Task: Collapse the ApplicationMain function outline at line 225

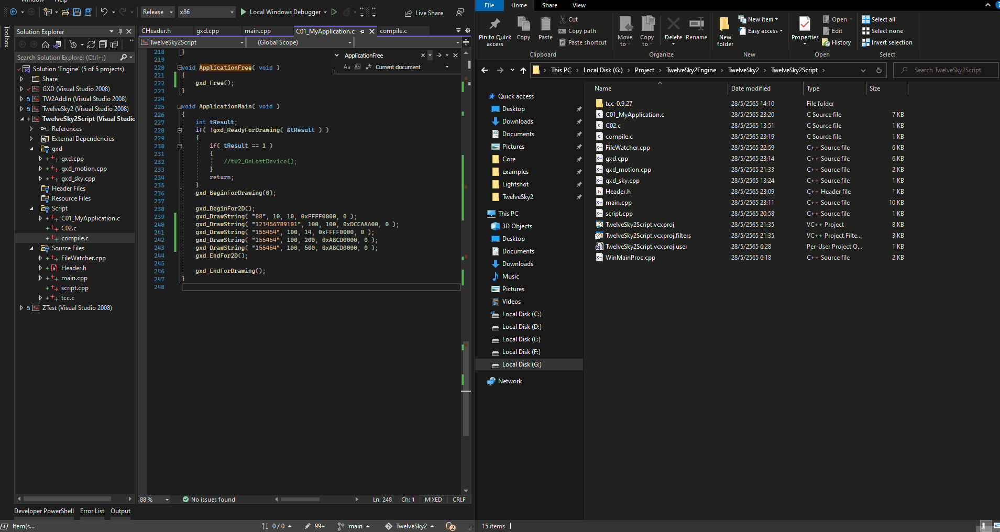Action: coord(180,107)
